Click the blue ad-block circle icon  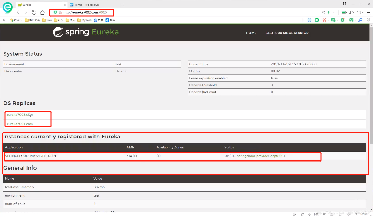pos(309,20)
